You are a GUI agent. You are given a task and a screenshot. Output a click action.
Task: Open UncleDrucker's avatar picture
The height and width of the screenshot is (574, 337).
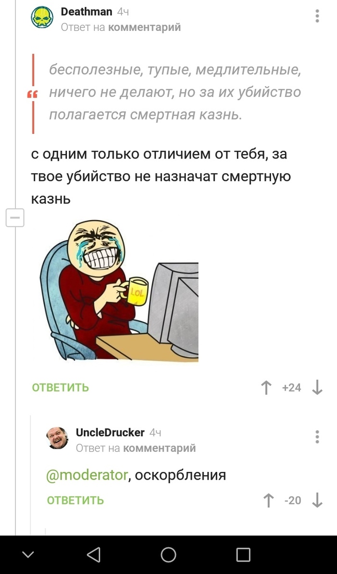click(57, 438)
